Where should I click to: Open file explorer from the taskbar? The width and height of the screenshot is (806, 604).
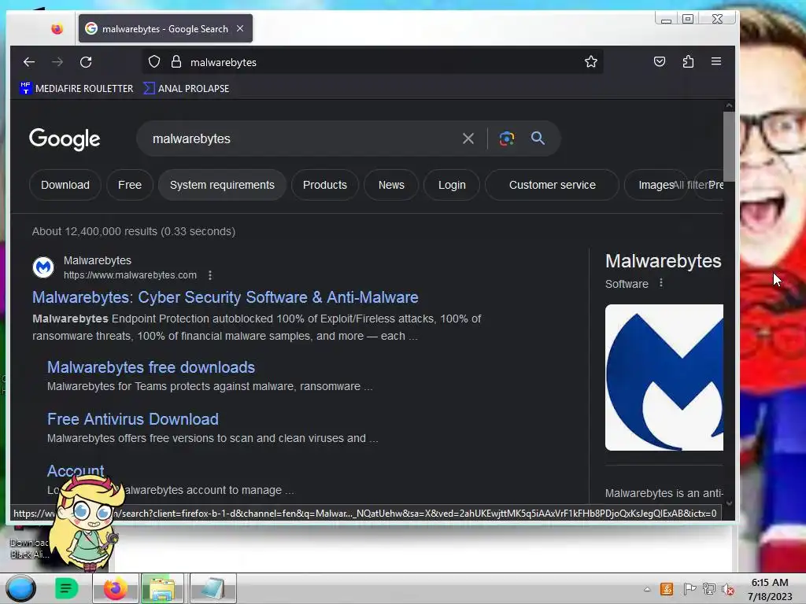162,588
